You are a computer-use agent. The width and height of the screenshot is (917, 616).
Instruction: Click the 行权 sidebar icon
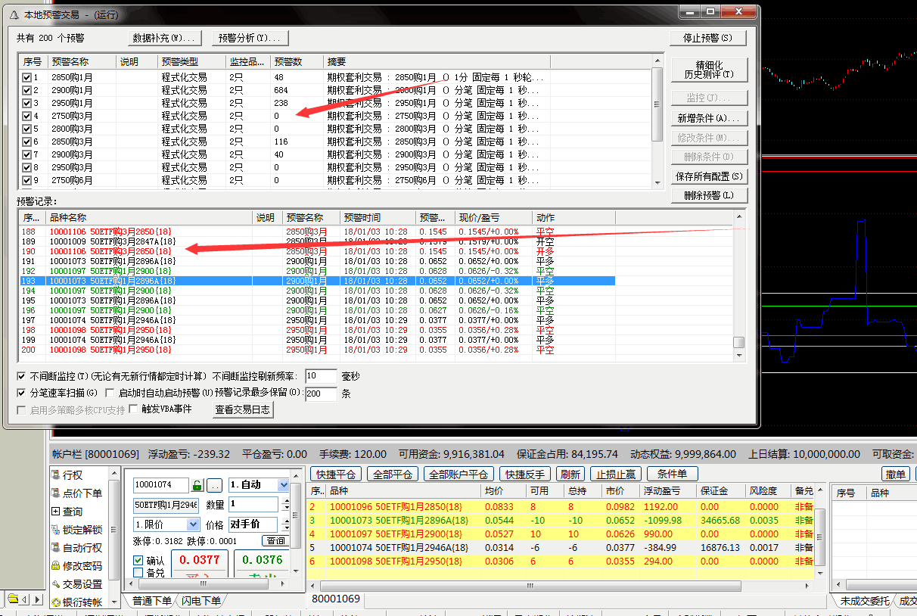56,475
